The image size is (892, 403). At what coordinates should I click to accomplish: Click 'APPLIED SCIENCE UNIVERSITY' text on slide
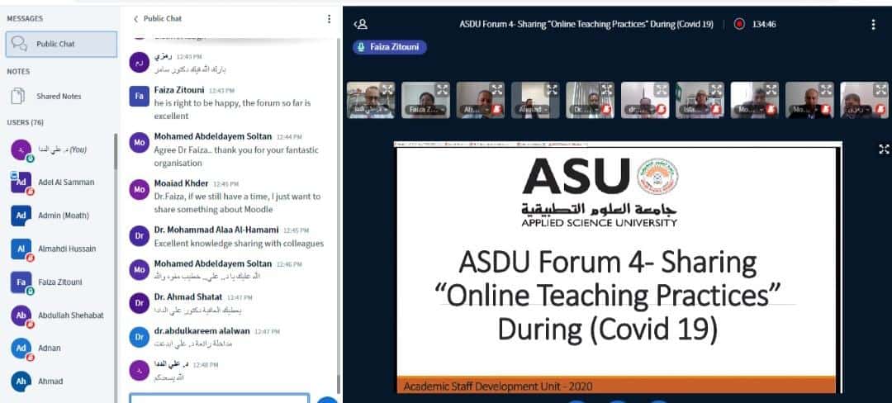(x=599, y=223)
